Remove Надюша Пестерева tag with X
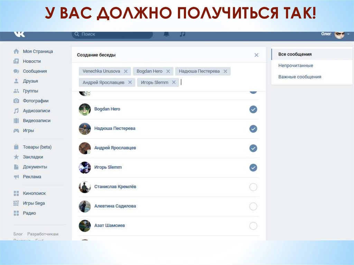This screenshot has height=265, width=354. (x=225, y=72)
